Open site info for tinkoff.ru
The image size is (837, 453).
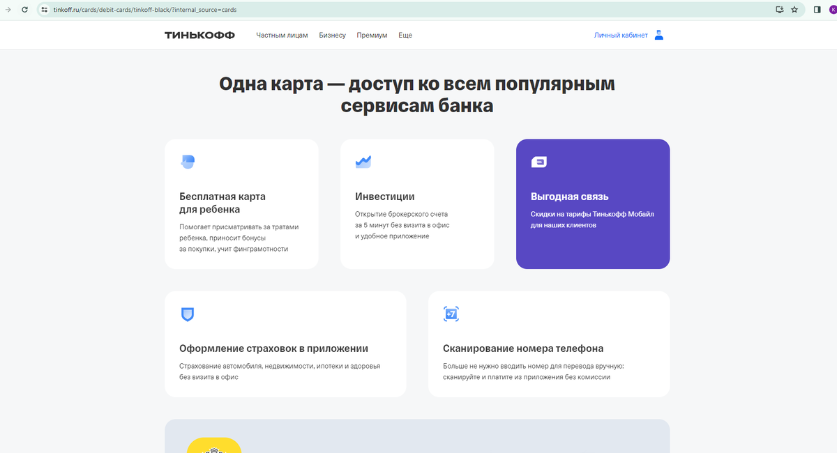pyautogui.click(x=44, y=10)
